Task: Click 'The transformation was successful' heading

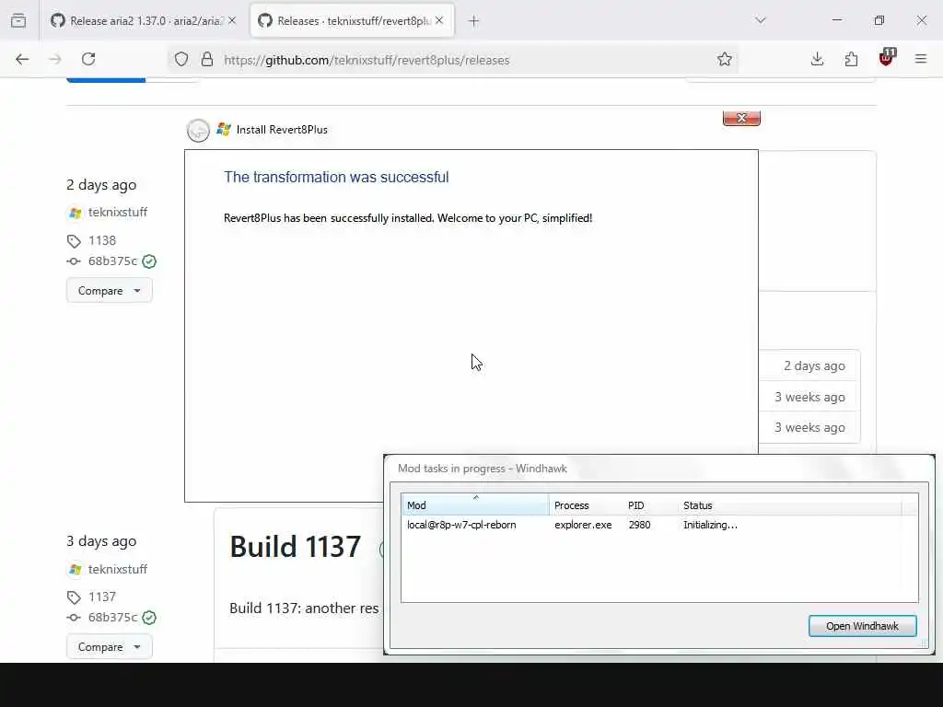Action: [x=336, y=178]
